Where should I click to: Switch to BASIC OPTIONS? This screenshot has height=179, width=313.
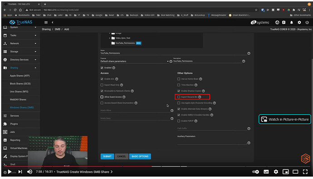click(140, 156)
